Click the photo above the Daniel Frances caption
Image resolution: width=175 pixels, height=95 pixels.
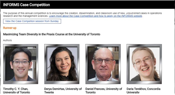pos(103,64)
